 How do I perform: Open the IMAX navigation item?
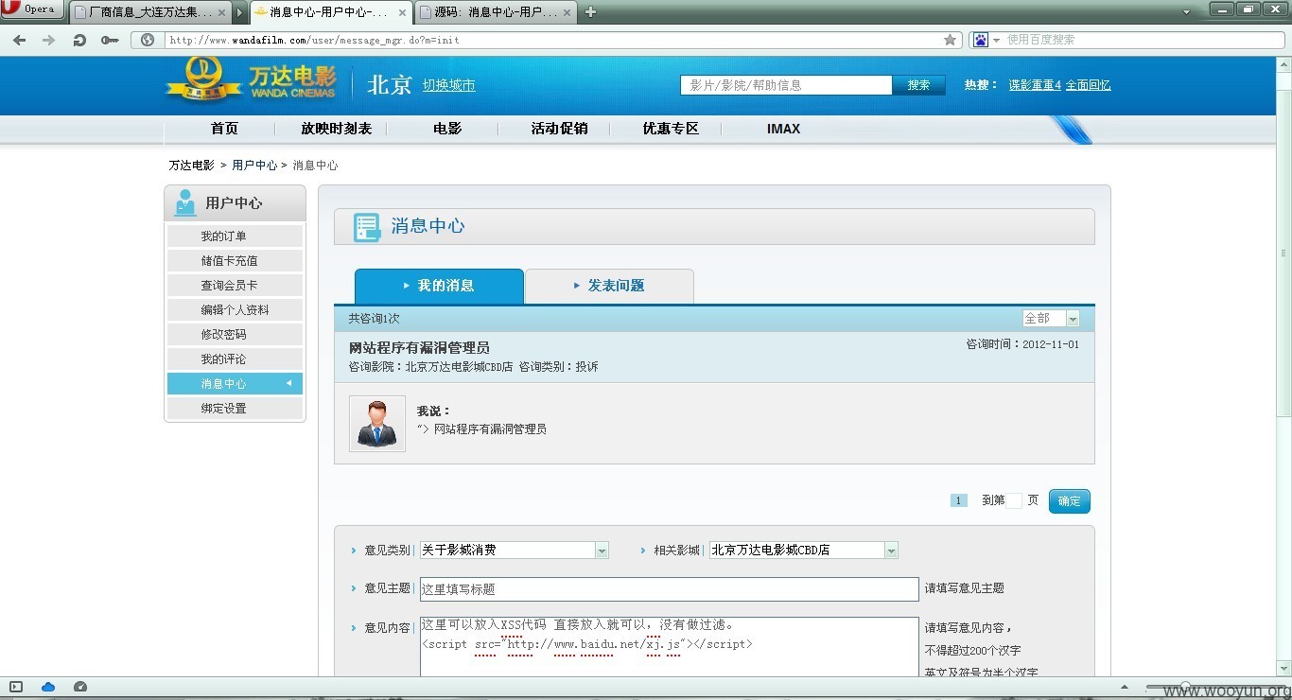(783, 129)
